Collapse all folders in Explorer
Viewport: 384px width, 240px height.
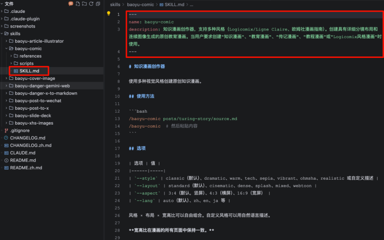click(x=98, y=4)
